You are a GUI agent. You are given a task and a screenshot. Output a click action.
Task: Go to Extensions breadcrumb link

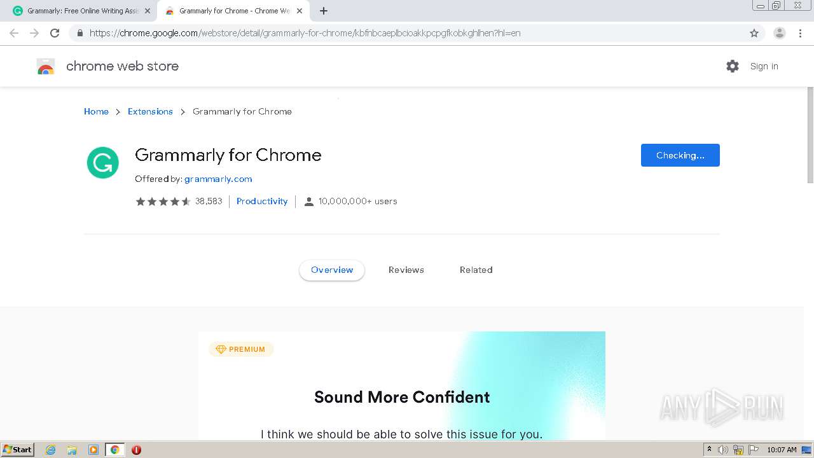pos(150,111)
